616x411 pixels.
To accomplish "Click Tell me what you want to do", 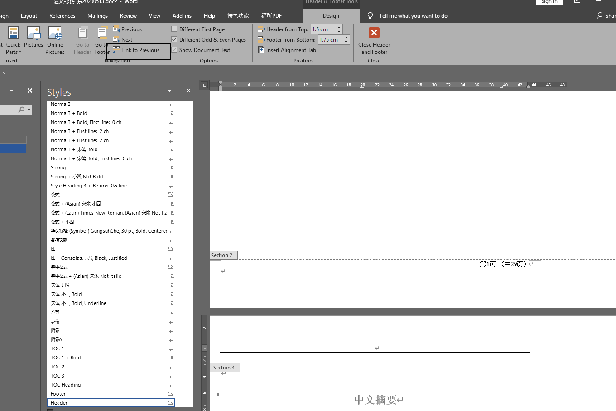I will [x=413, y=16].
